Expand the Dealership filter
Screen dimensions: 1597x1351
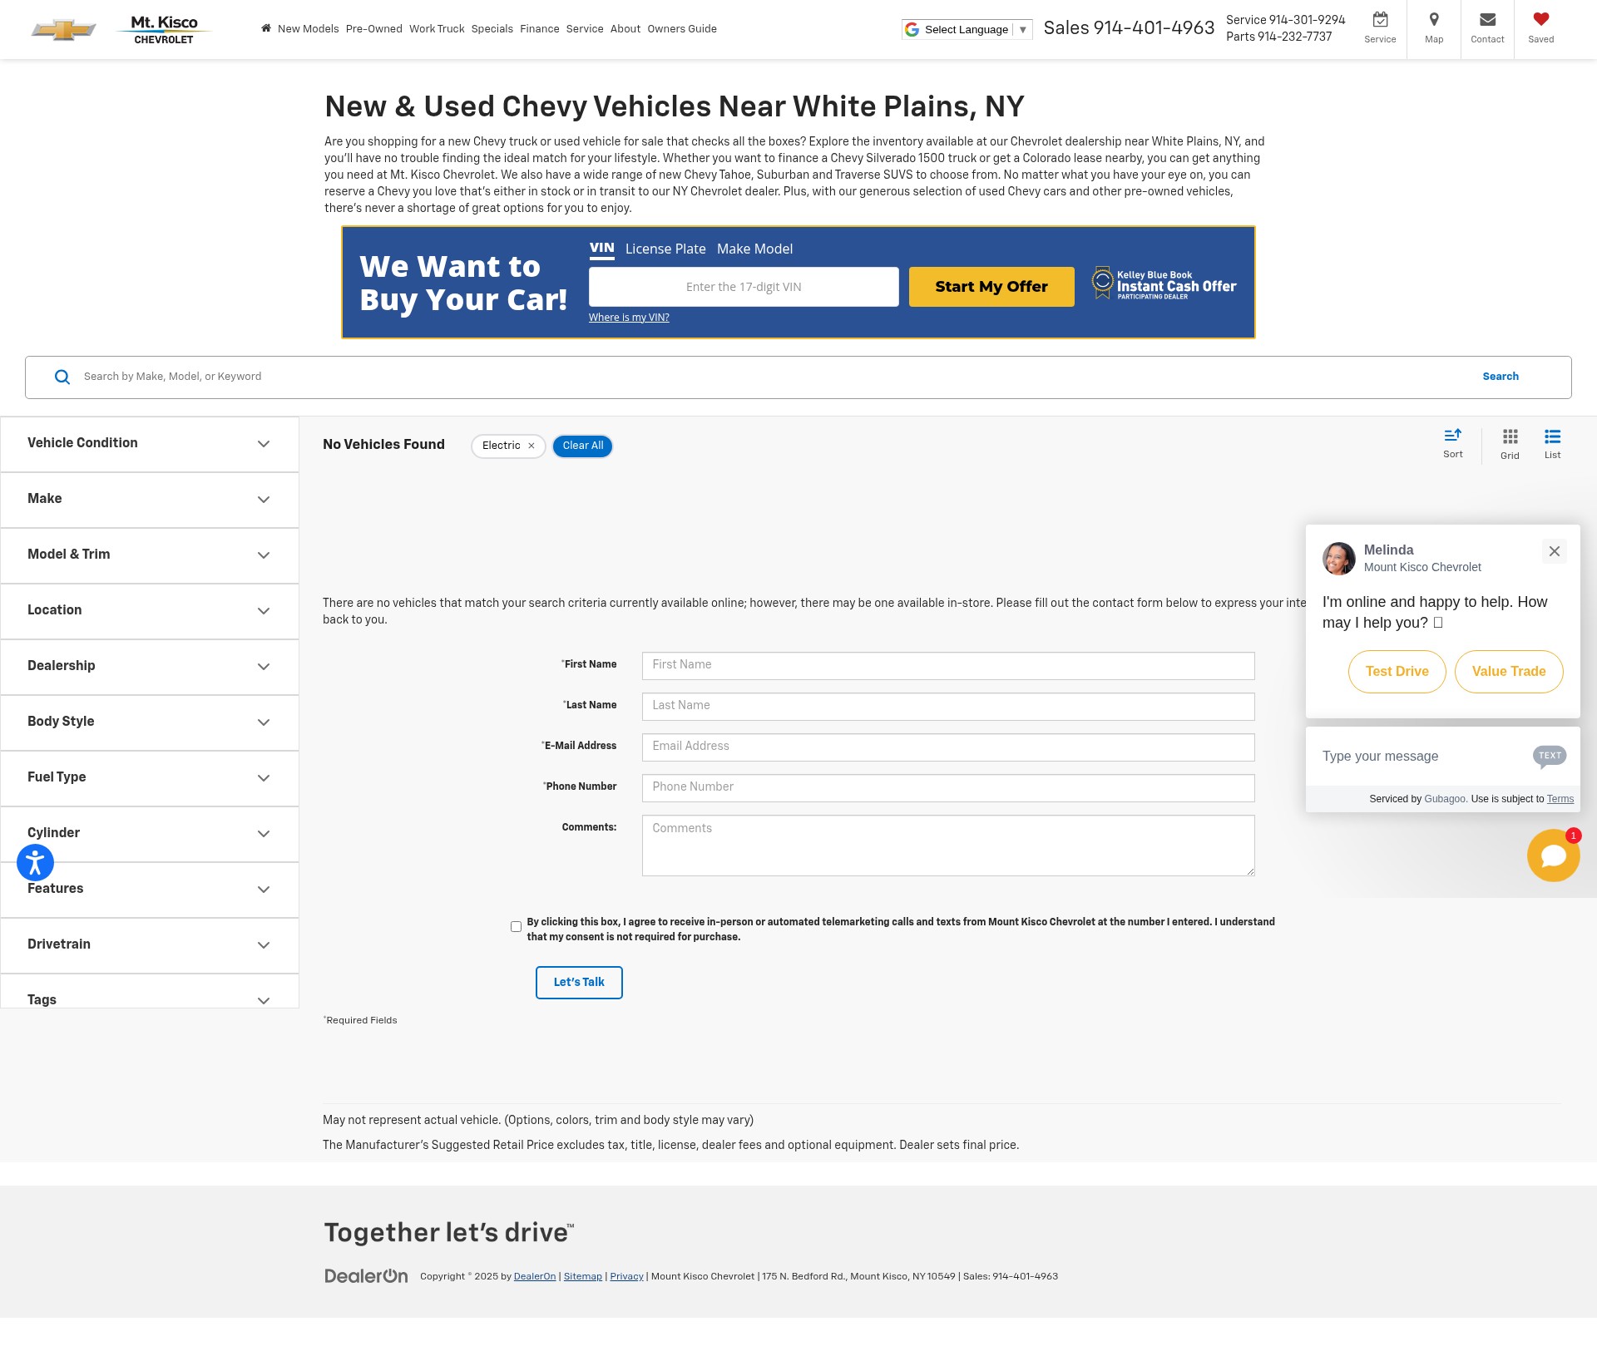pyautogui.click(x=150, y=667)
